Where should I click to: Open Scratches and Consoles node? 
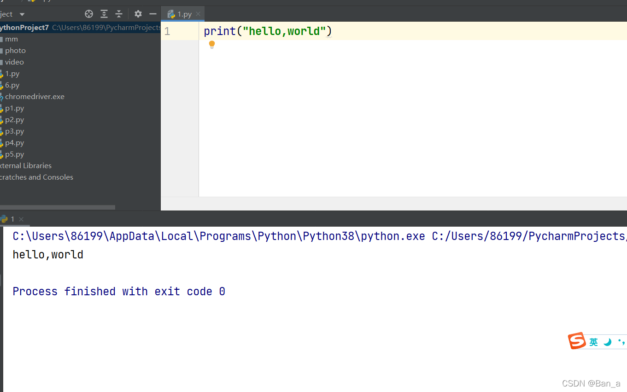coord(36,177)
